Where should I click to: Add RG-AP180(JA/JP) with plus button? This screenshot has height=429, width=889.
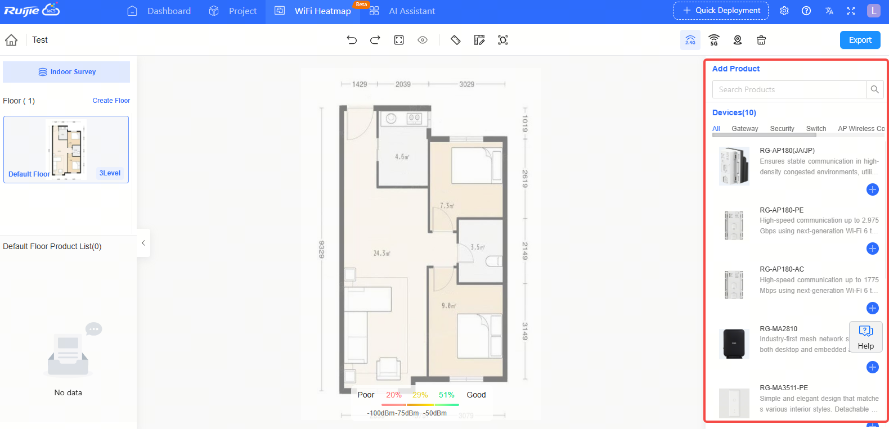click(x=873, y=189)
